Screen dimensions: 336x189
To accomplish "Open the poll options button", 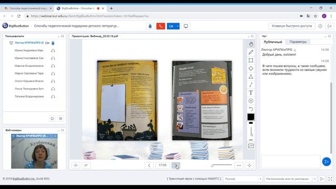I will click(x=86, y=165).
